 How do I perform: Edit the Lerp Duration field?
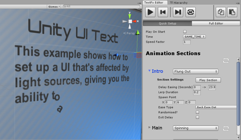click(197, 92)
